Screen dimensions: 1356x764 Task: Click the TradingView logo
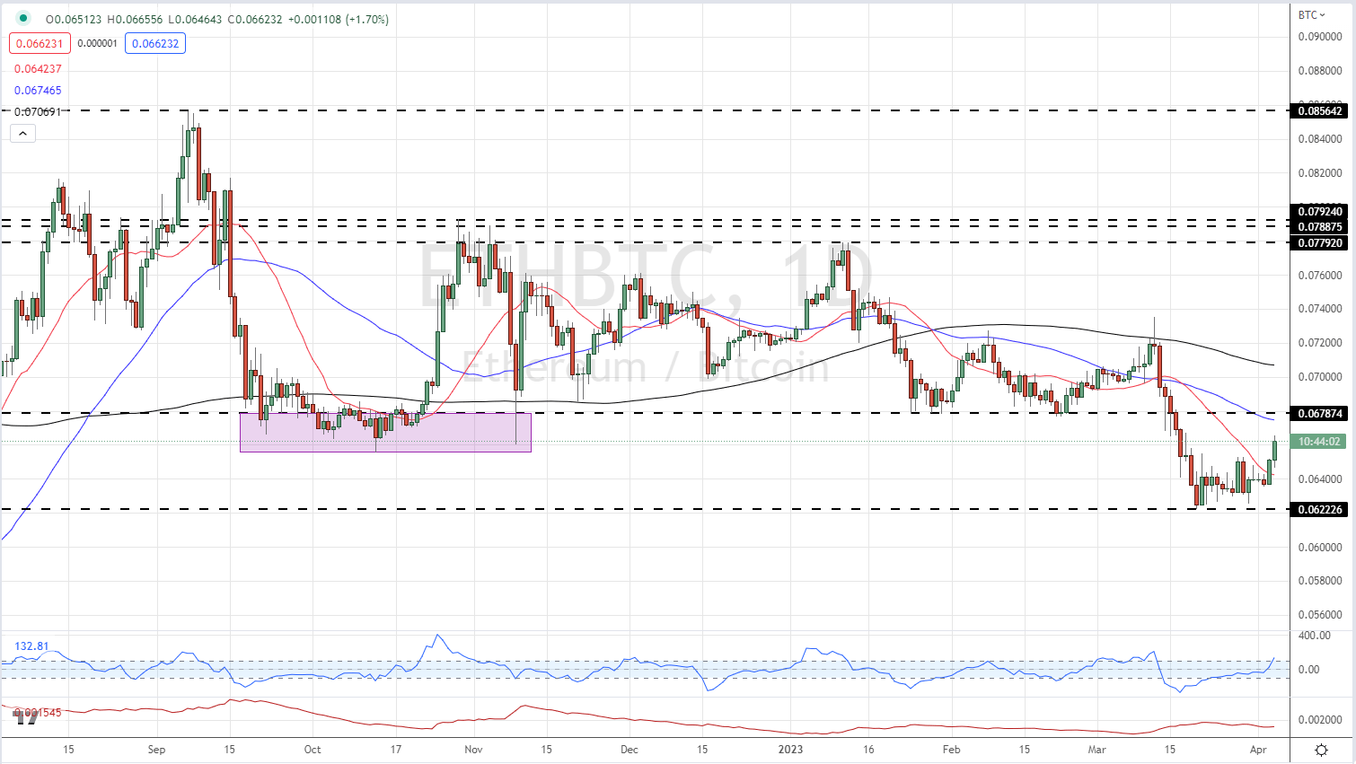[x=26, y=716]
